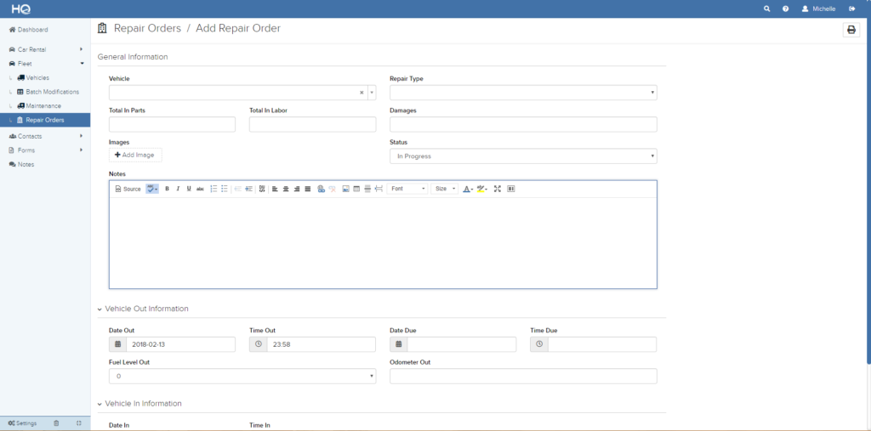871x431 pixels.
Task: Open the Vehicle dropdown arrow
Action: coord(372,93)
